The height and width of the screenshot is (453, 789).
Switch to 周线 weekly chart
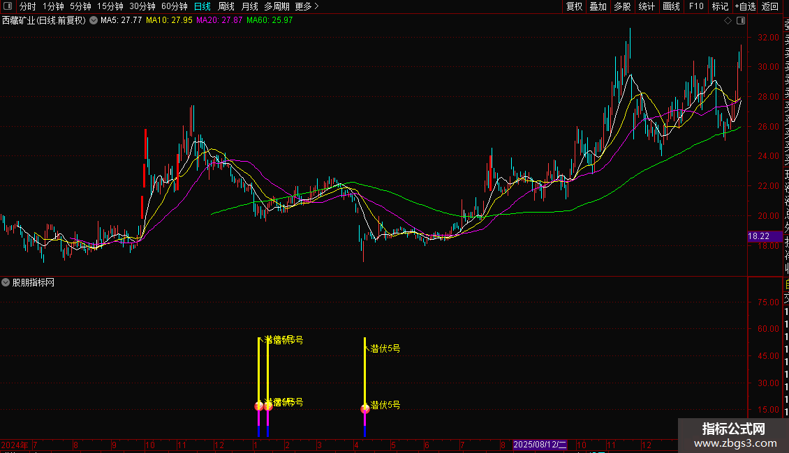[x=226, y=6]
